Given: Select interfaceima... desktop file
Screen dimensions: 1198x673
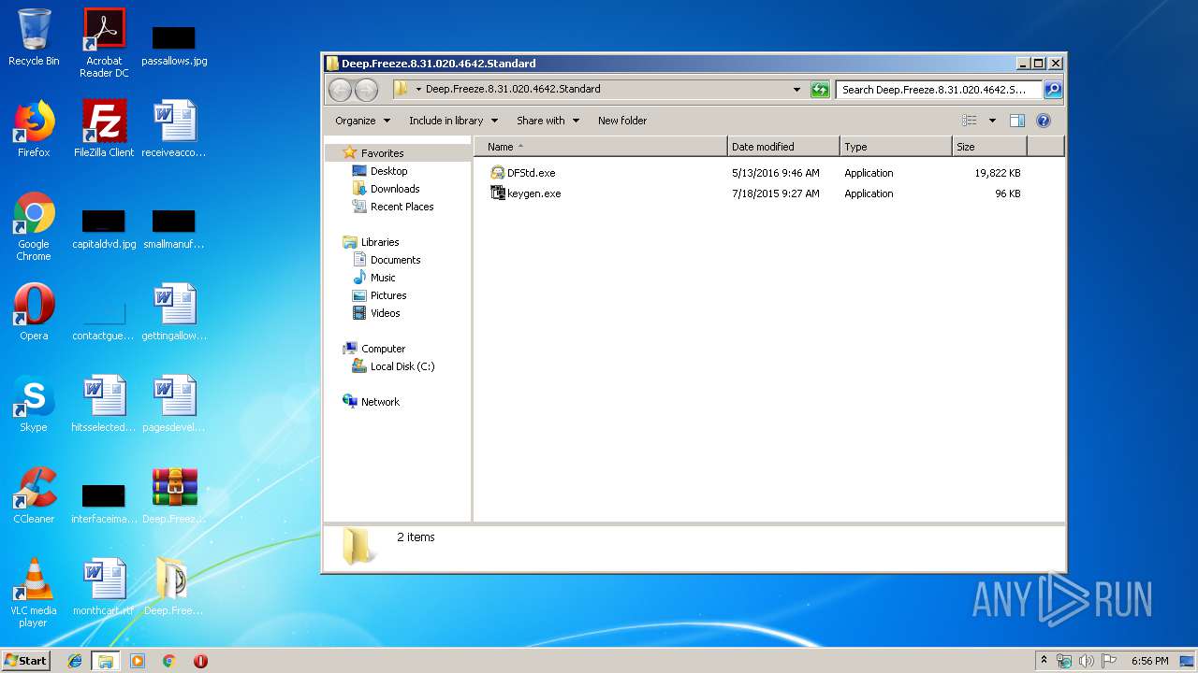Looking at the screenshot, I should [104, 503].
